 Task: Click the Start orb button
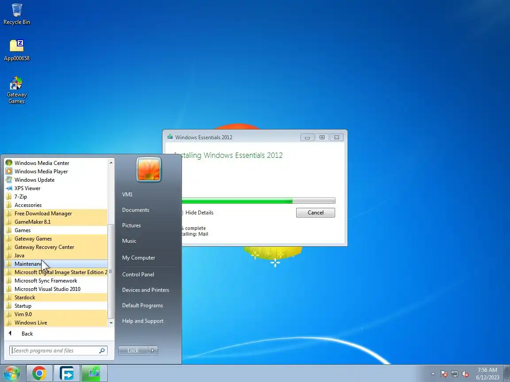pyautogui.click(x=12, y=373)
